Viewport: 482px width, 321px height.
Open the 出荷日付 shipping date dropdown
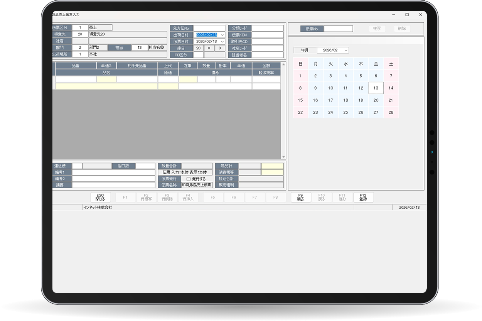[222, 35]
